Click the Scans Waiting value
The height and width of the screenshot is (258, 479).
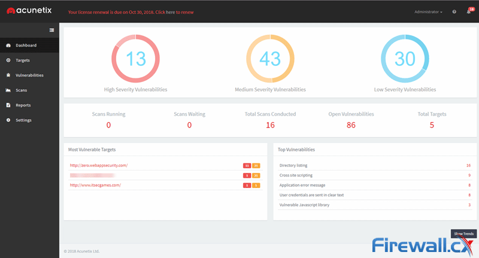(189, 125)
